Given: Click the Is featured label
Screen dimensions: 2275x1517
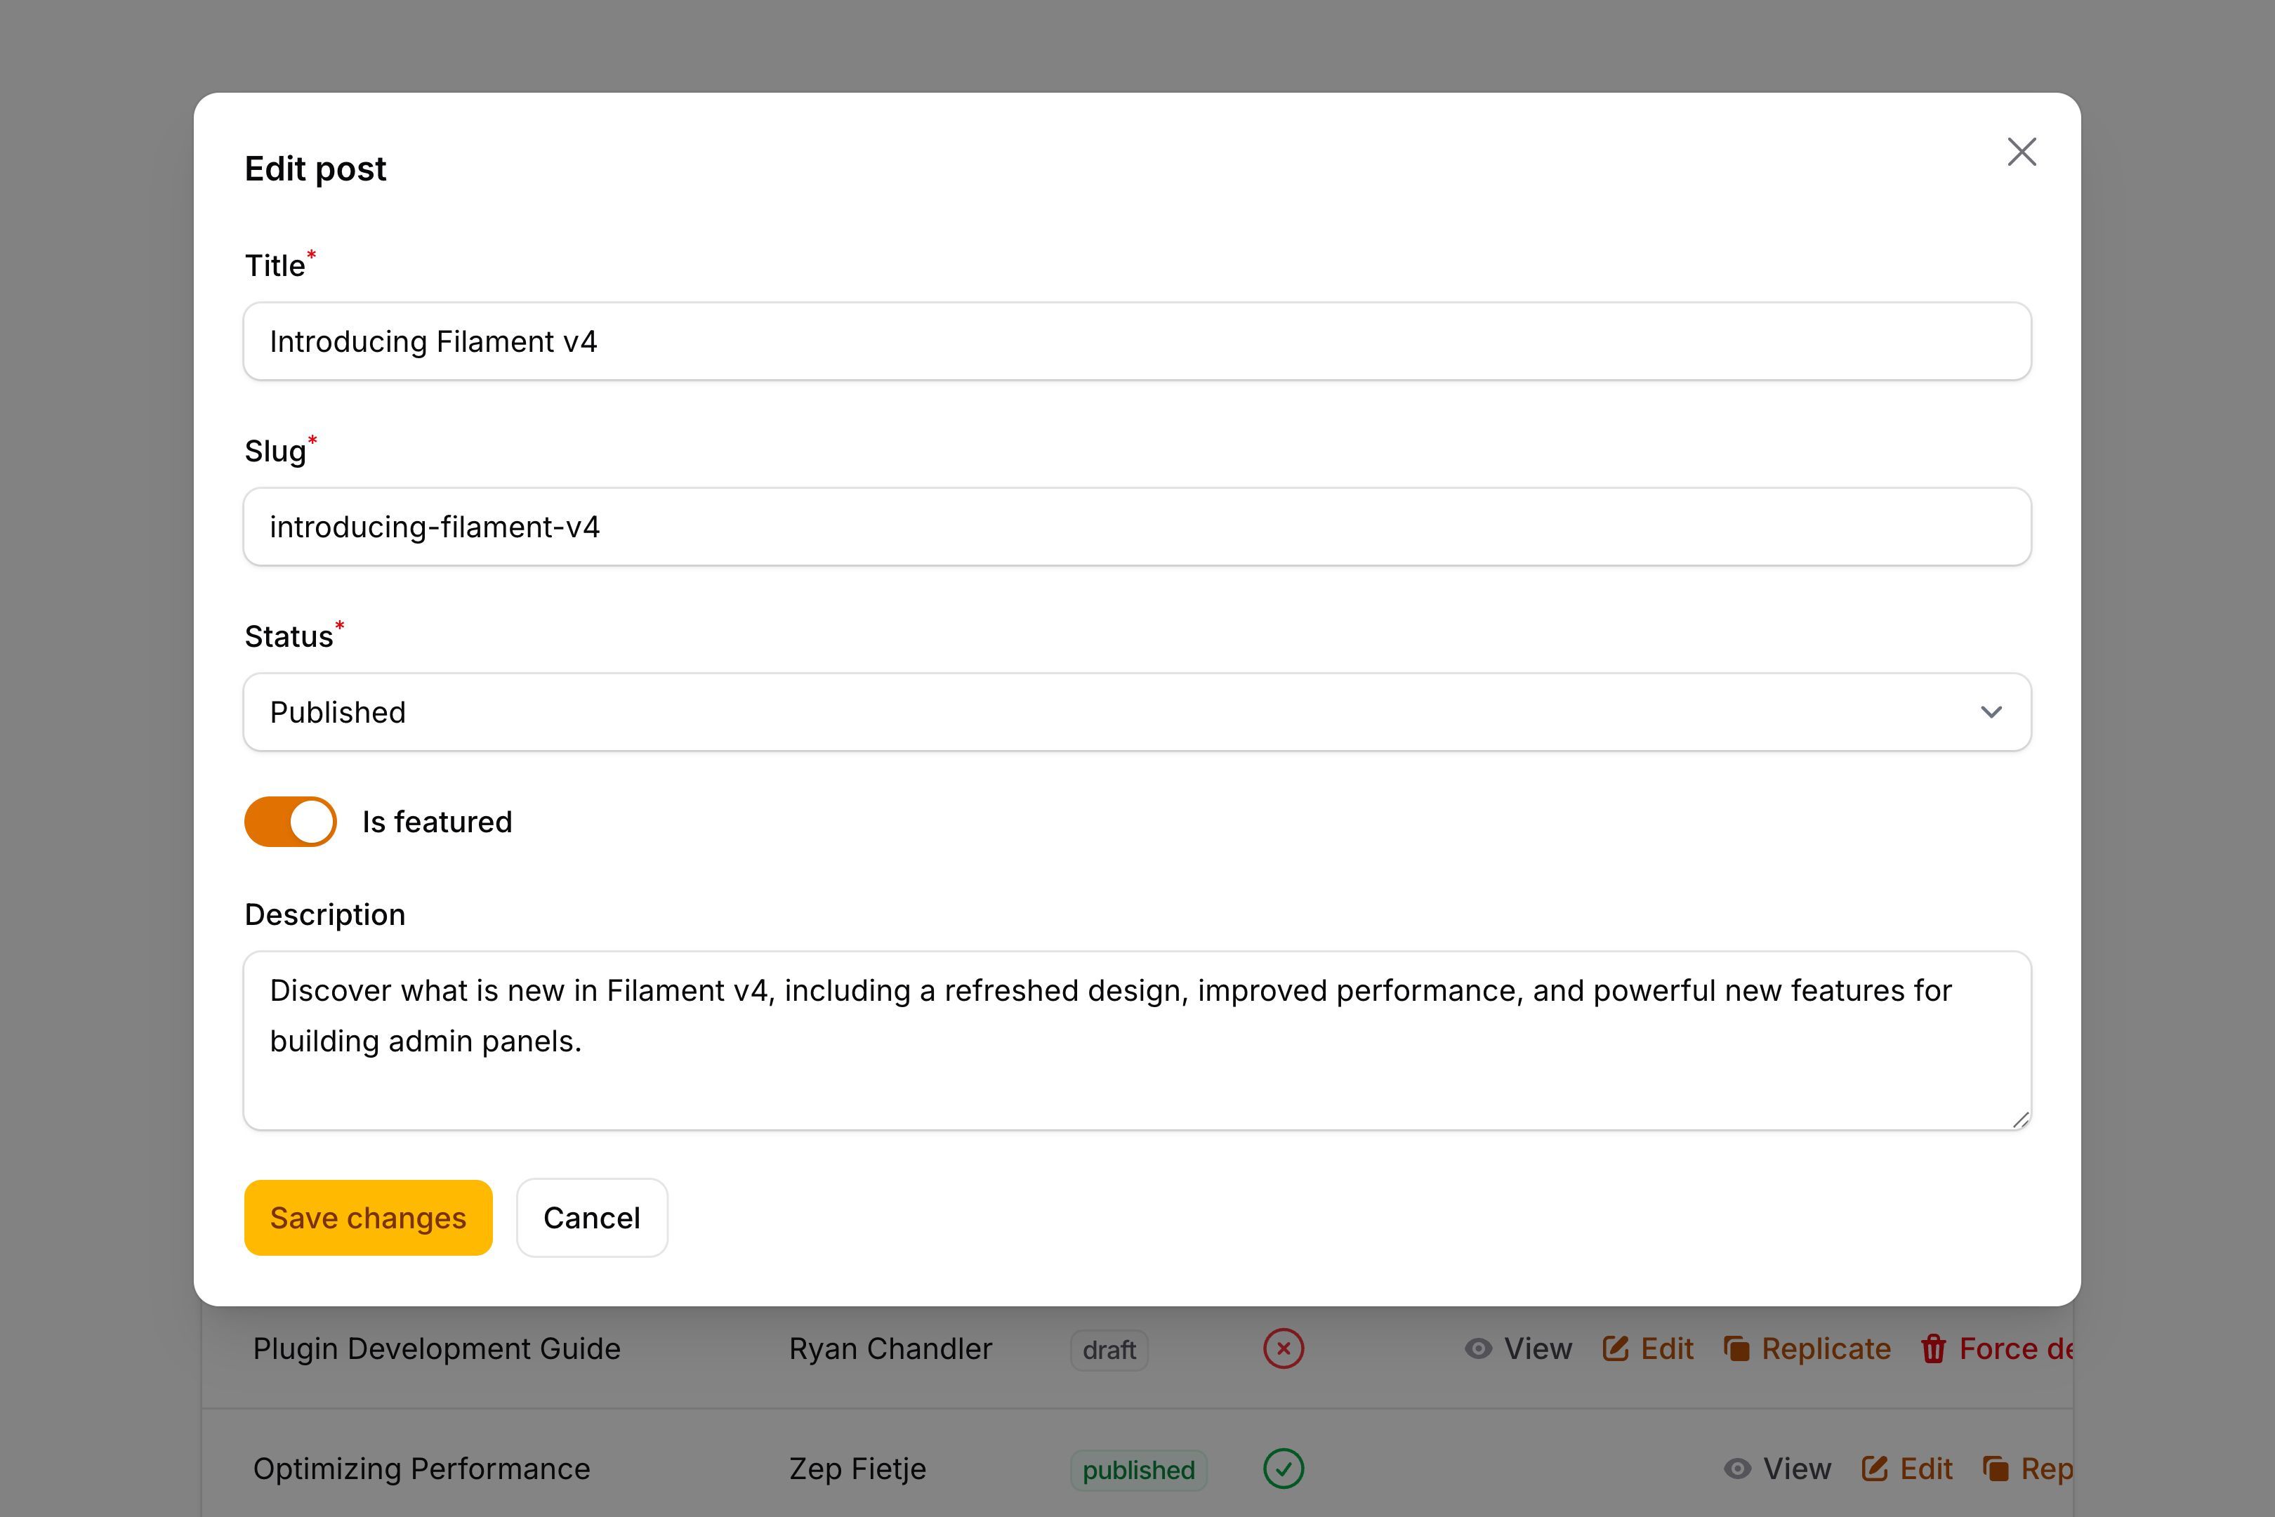Looking at the screenshot, I should tap(436, 822).
